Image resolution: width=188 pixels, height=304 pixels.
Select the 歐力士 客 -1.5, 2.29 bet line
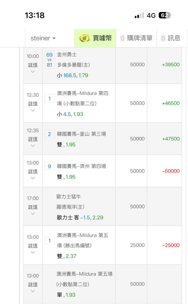80,218
